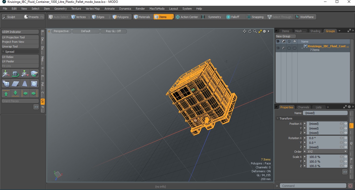
Task: Click the Properties panel gear icon
Action: coord(349,107)
